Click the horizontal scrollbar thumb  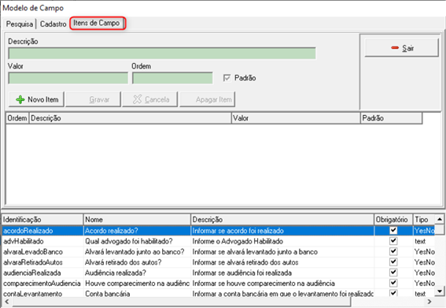click(182, 302)
